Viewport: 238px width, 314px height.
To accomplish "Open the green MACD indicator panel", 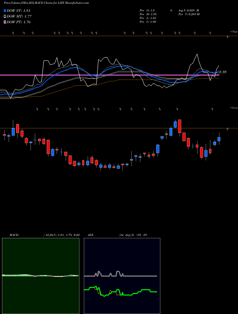I will tap(40, 276).
